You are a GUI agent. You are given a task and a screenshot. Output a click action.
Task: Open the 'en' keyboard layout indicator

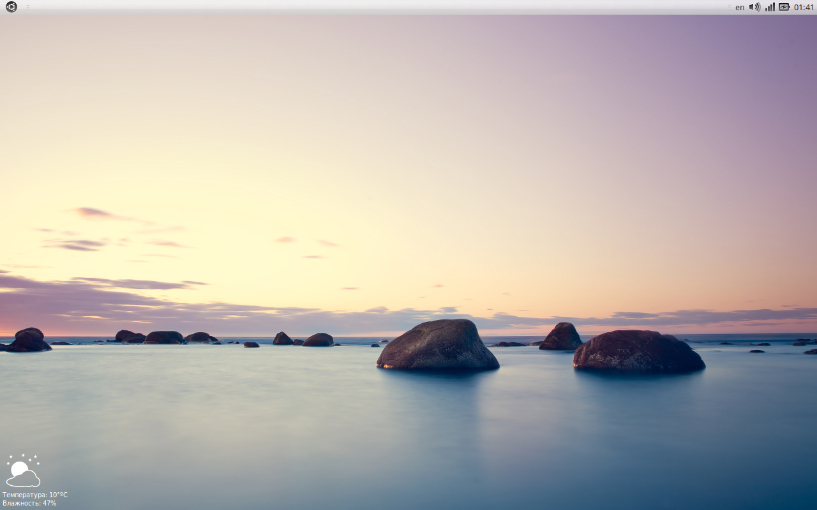740,8
